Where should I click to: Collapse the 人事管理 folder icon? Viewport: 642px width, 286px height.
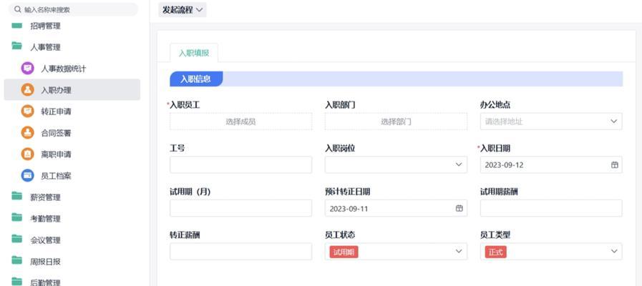(x=16, y=46)
